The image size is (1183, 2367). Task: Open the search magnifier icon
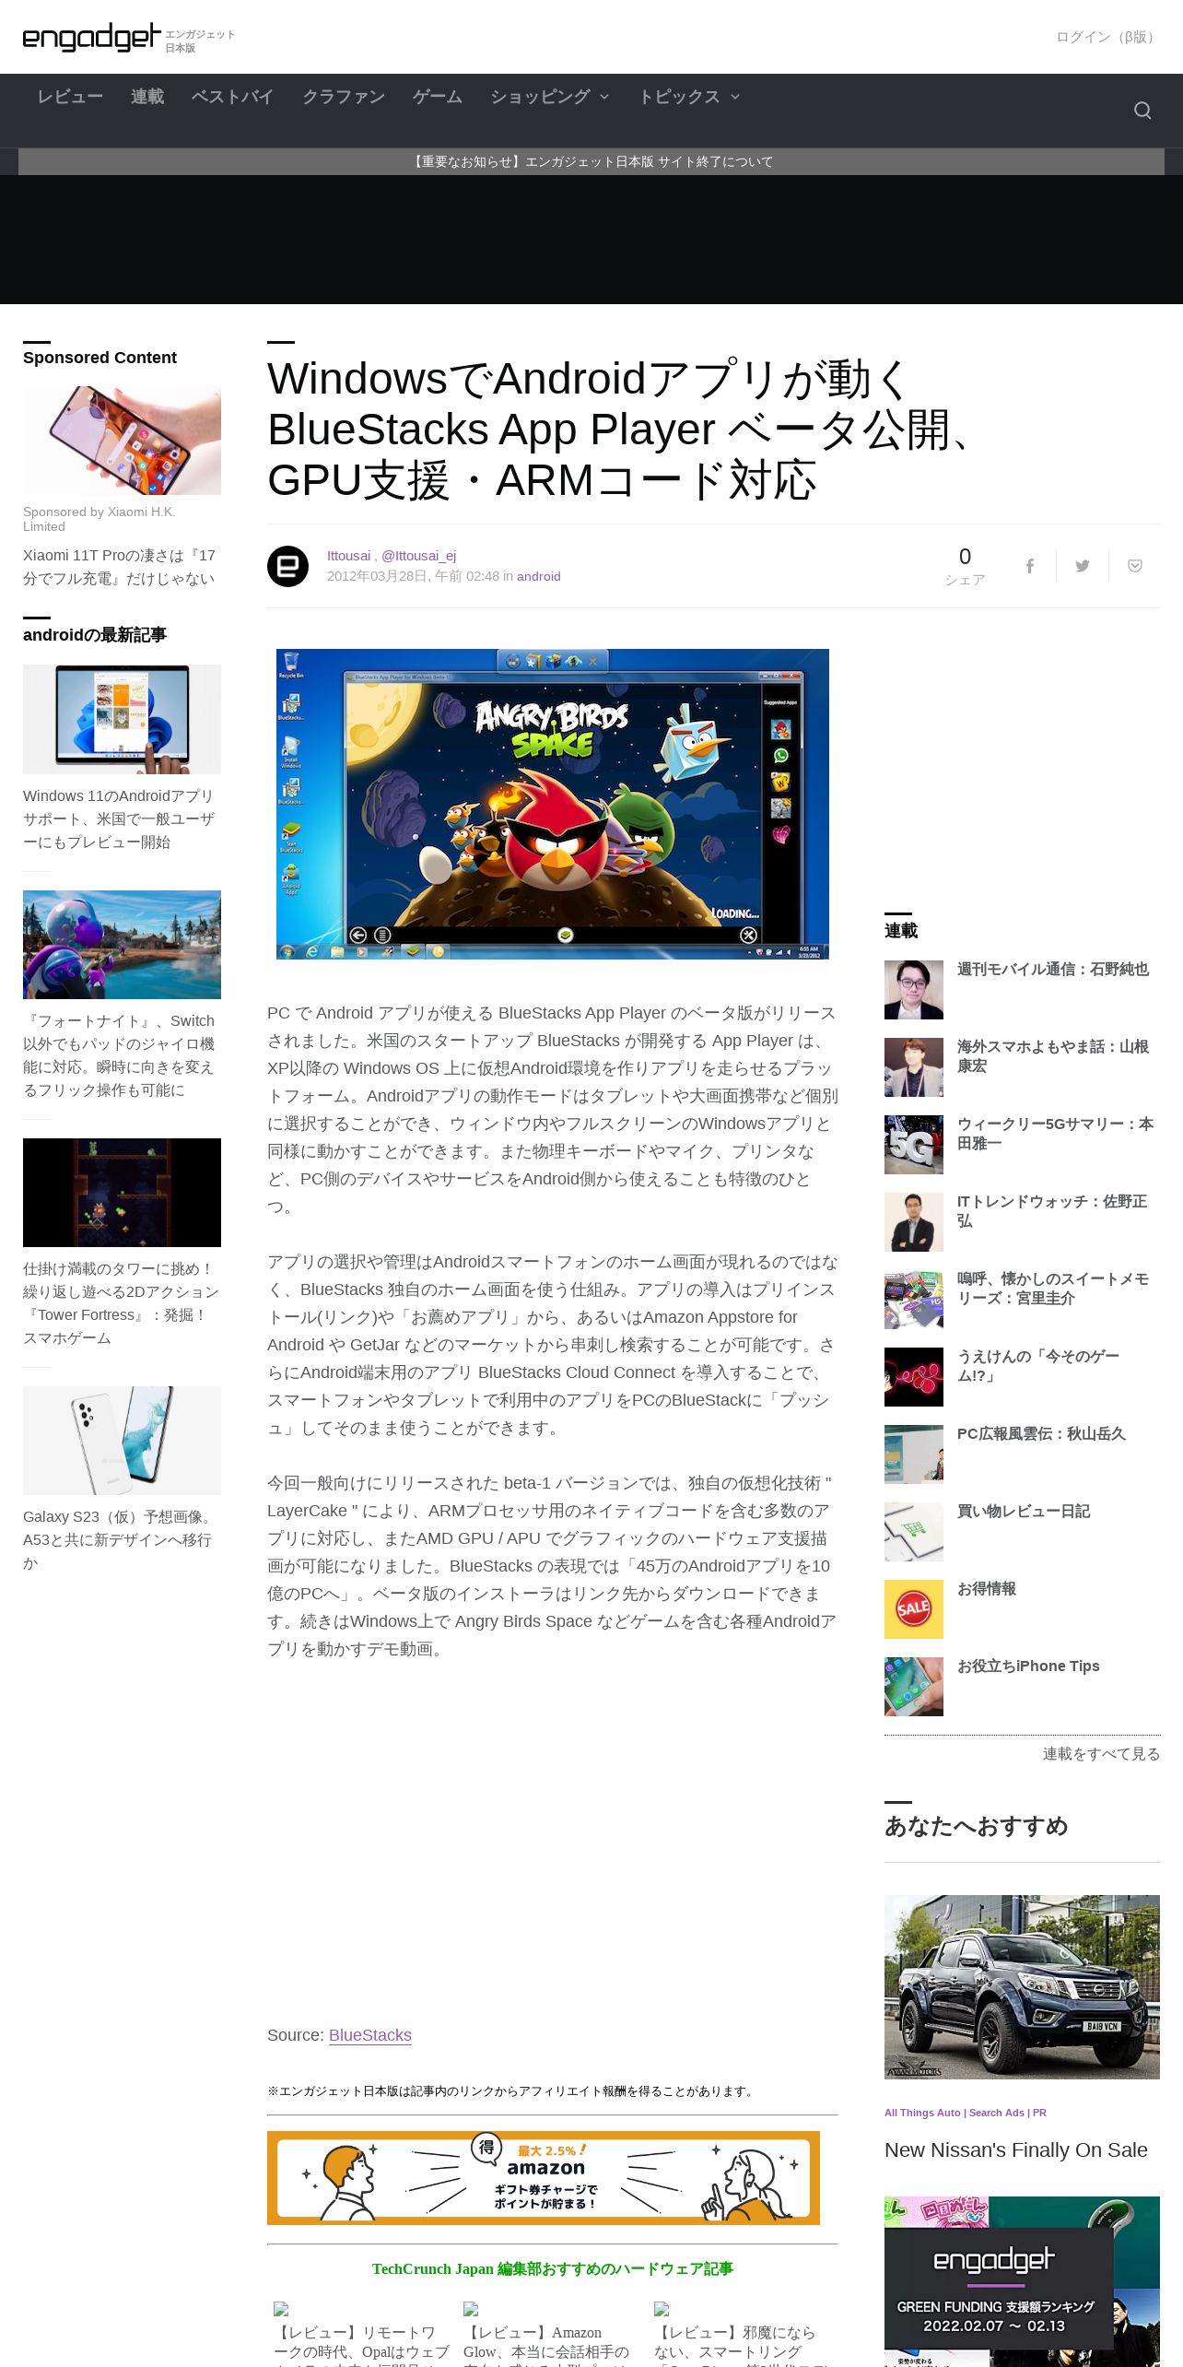point(1142,111)
